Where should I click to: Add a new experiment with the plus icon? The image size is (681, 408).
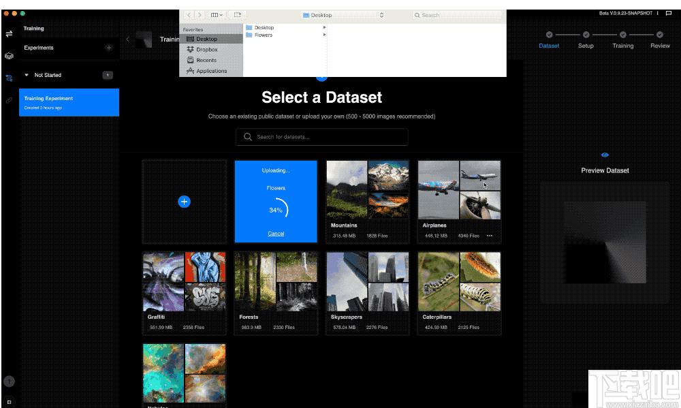pyautogui.click(x=108, y=48)
